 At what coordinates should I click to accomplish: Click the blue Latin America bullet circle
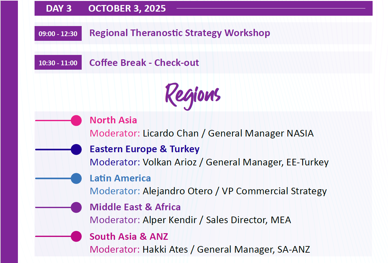pyautogui.click(x=76, y=179)
